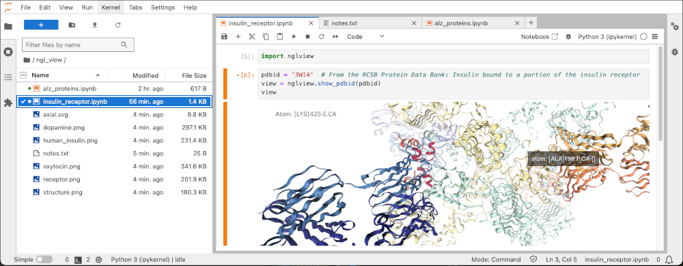The height and width of the screenshot is (266, 683).
Task: Insert a cell below with plus icon
Action: (238, 37)
